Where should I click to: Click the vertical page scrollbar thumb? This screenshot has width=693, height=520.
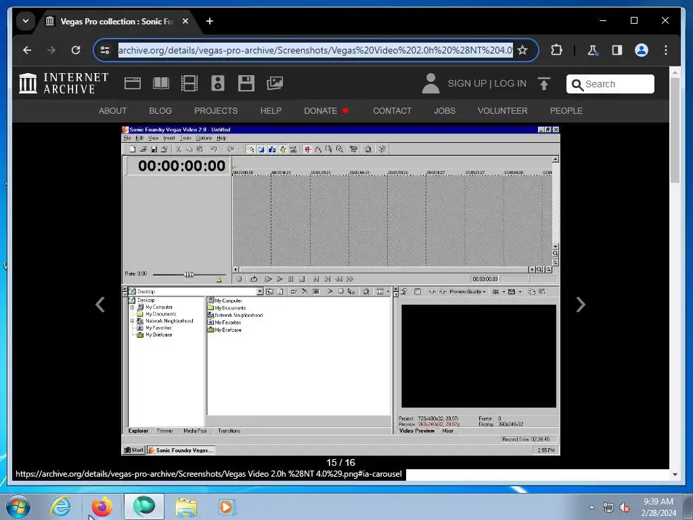[675, 130]
